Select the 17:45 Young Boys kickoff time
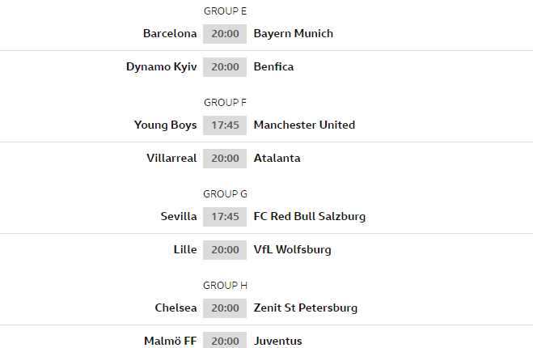533x348 pixels. (225, 125)
